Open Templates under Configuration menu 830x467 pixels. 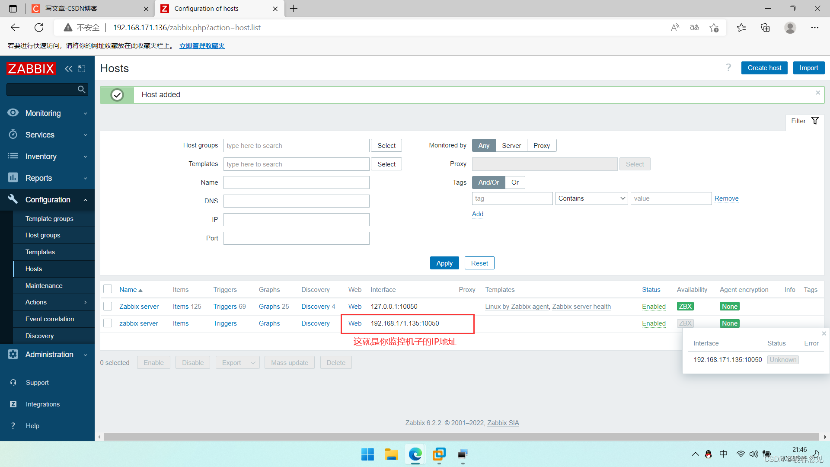click(40, 252)
